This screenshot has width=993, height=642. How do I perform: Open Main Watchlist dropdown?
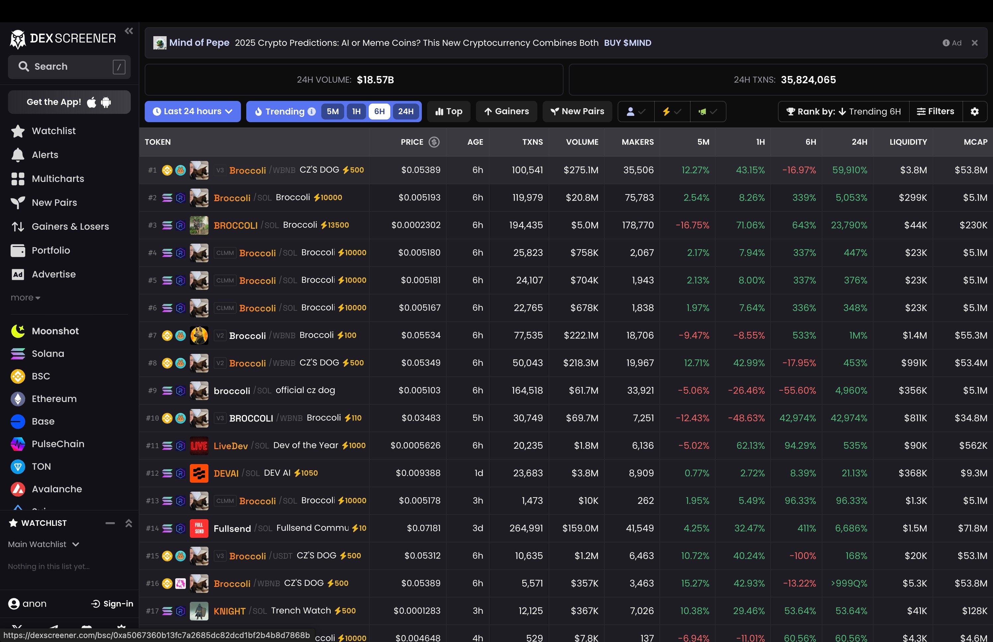click(x=43, y=544)
